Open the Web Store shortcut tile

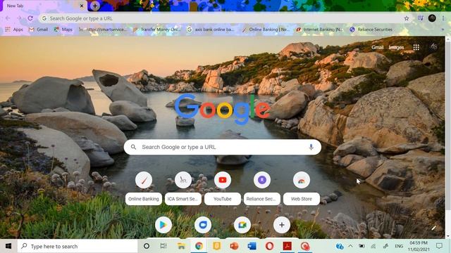click(x=301, y=188)
